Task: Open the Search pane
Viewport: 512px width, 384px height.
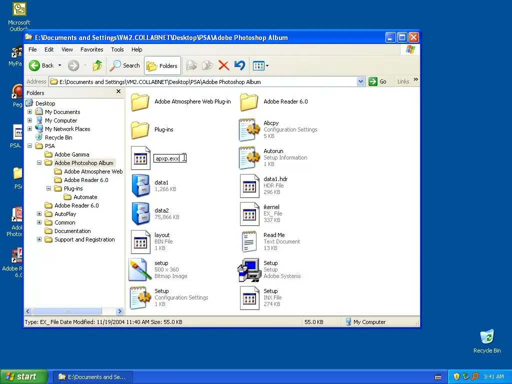Action: (125, 65)
